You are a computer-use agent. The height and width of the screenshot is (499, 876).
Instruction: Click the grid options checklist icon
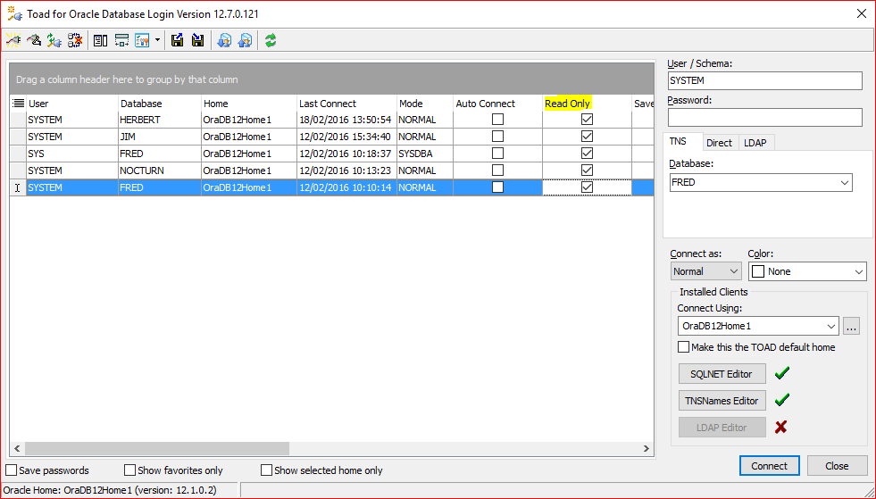pyautogui.click(x=143, y=40)
